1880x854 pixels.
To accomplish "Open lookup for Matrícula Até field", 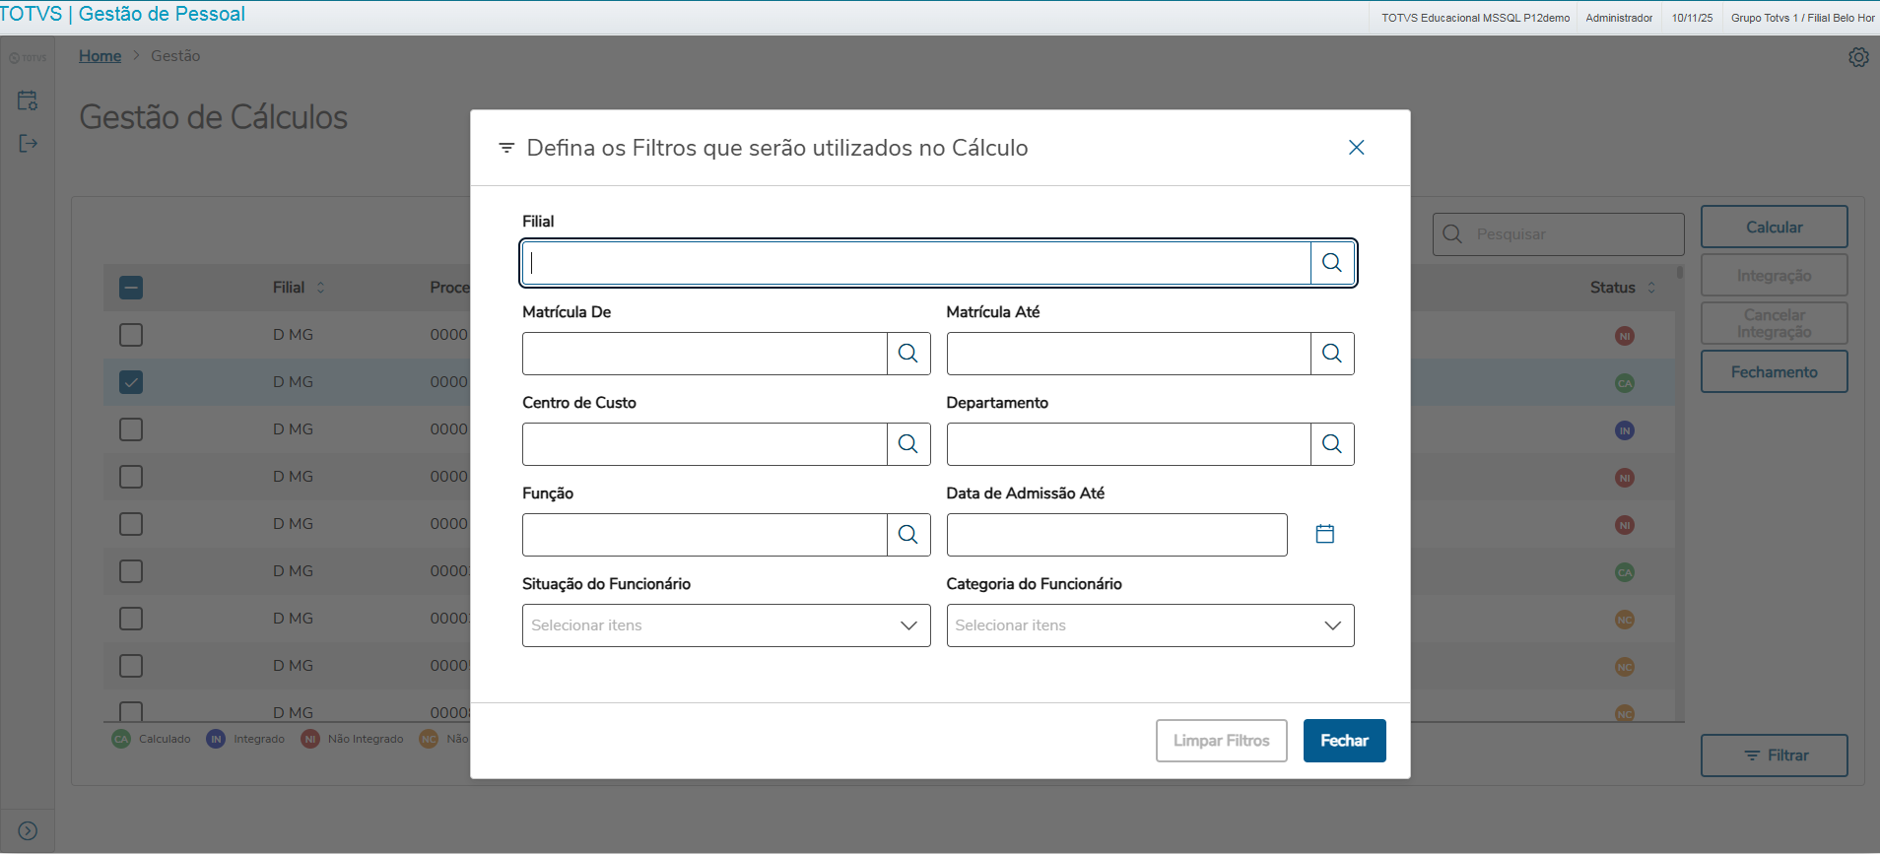I will [x=1332, y=354].
